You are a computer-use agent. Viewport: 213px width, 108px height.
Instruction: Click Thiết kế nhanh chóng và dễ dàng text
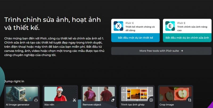(140, 28)
